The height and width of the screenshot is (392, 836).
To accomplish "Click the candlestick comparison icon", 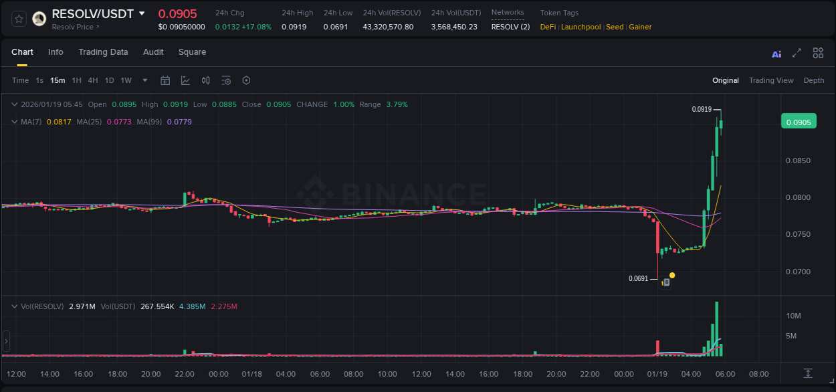I will (x=206, y=80).
